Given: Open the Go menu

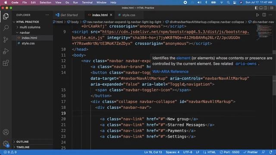Looking at the screenshot, I should pyautogui.click(x=67, y=3).
